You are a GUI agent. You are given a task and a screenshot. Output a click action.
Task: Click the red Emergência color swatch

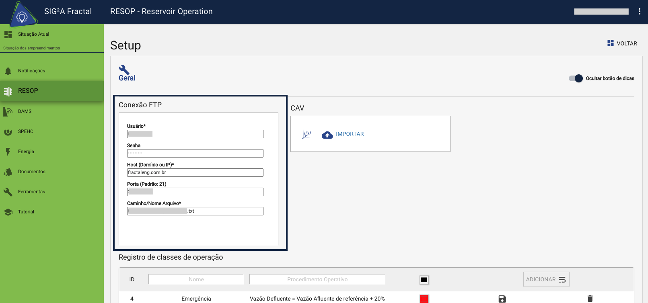(424, 299)
